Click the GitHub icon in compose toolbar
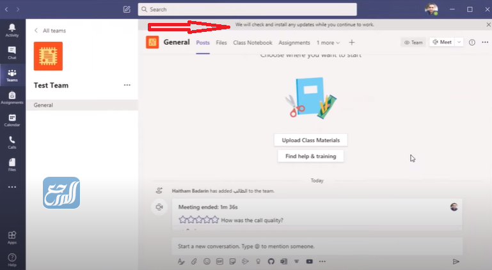Image resolution: width=492 pixels, height=270 pixels. click(x=271, y=261)
